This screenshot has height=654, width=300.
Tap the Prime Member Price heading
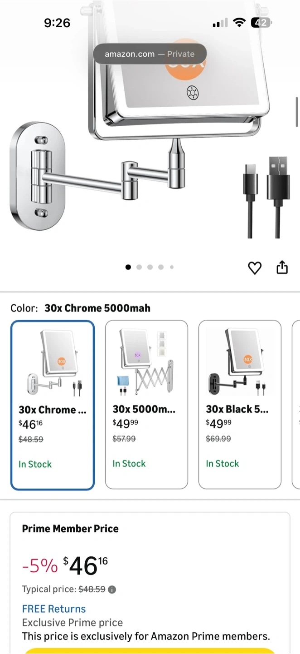click(x=70, y=529)
